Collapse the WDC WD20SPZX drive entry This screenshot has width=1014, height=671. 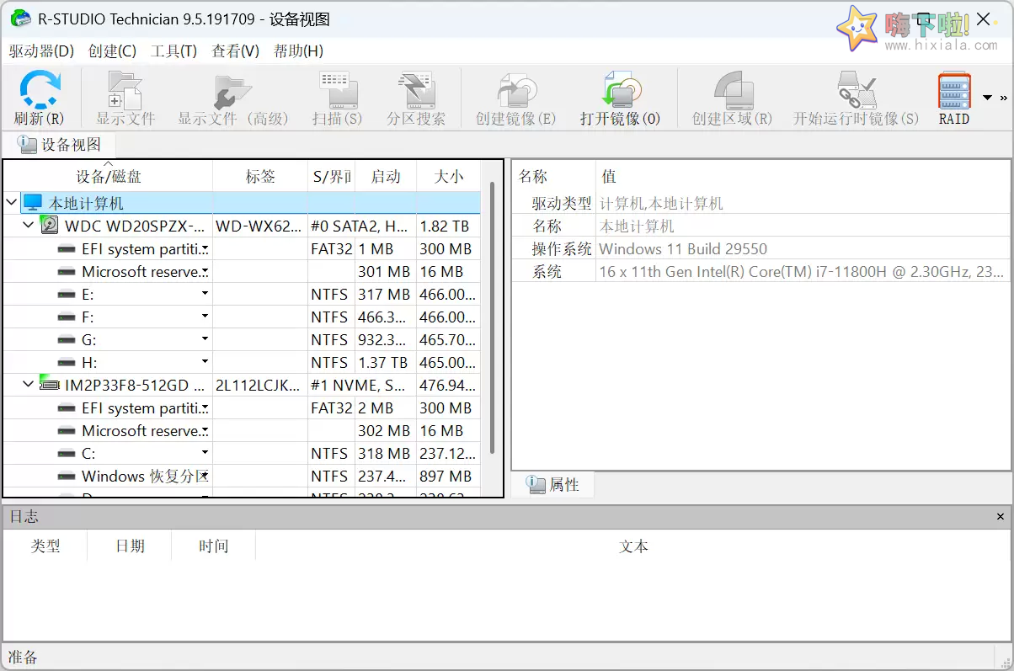pos(28,225)
